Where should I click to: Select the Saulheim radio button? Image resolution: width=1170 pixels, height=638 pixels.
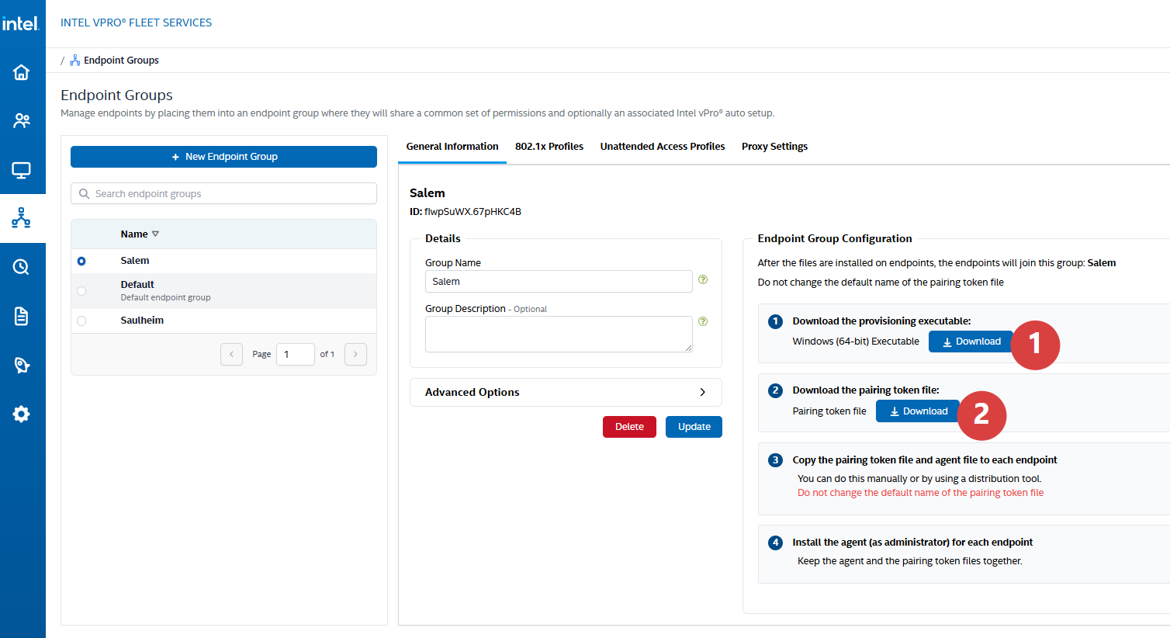click(81, 321)
